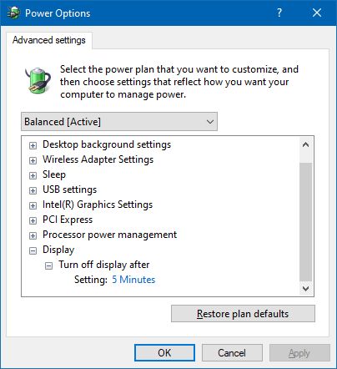Expand Intel(R) Graphics Settings node
The width and height of the screenshot is (337, 369).
[33, 205]
